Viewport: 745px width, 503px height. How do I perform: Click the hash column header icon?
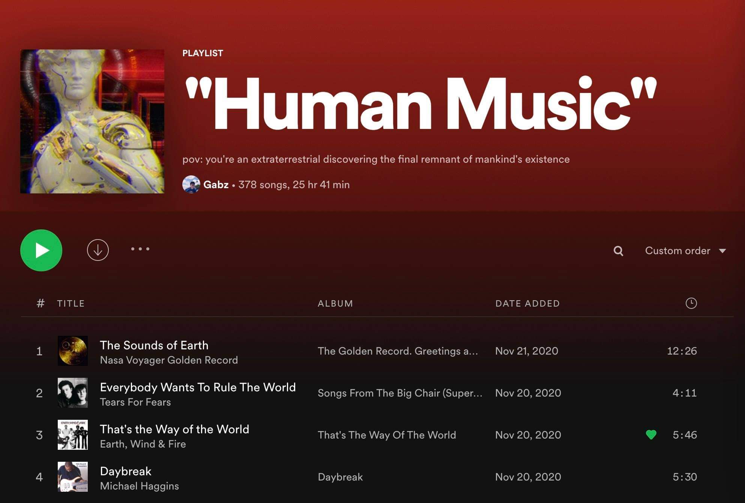[40, 303]
